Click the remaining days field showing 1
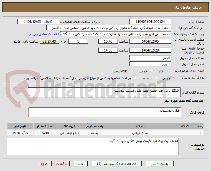Image resolution: width=211 pixels, height=171 pixels. point(78,41)
